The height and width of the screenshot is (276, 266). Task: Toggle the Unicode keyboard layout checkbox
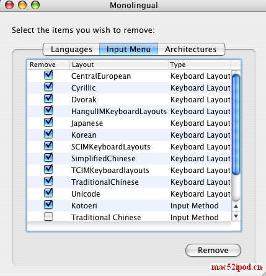48,193
